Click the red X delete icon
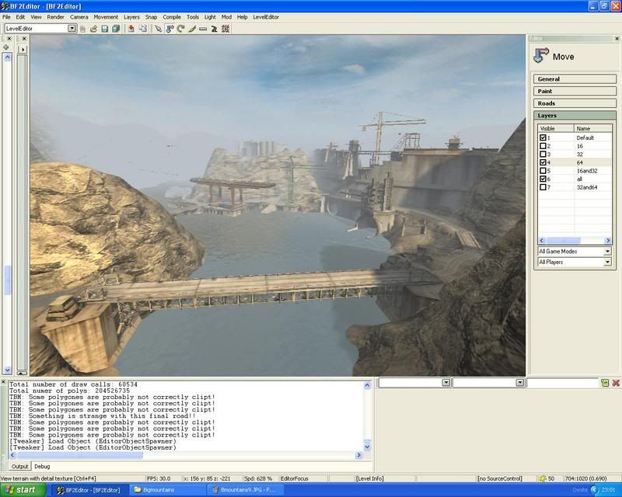Viewport: 622px width, 497px height. (616, 383)
